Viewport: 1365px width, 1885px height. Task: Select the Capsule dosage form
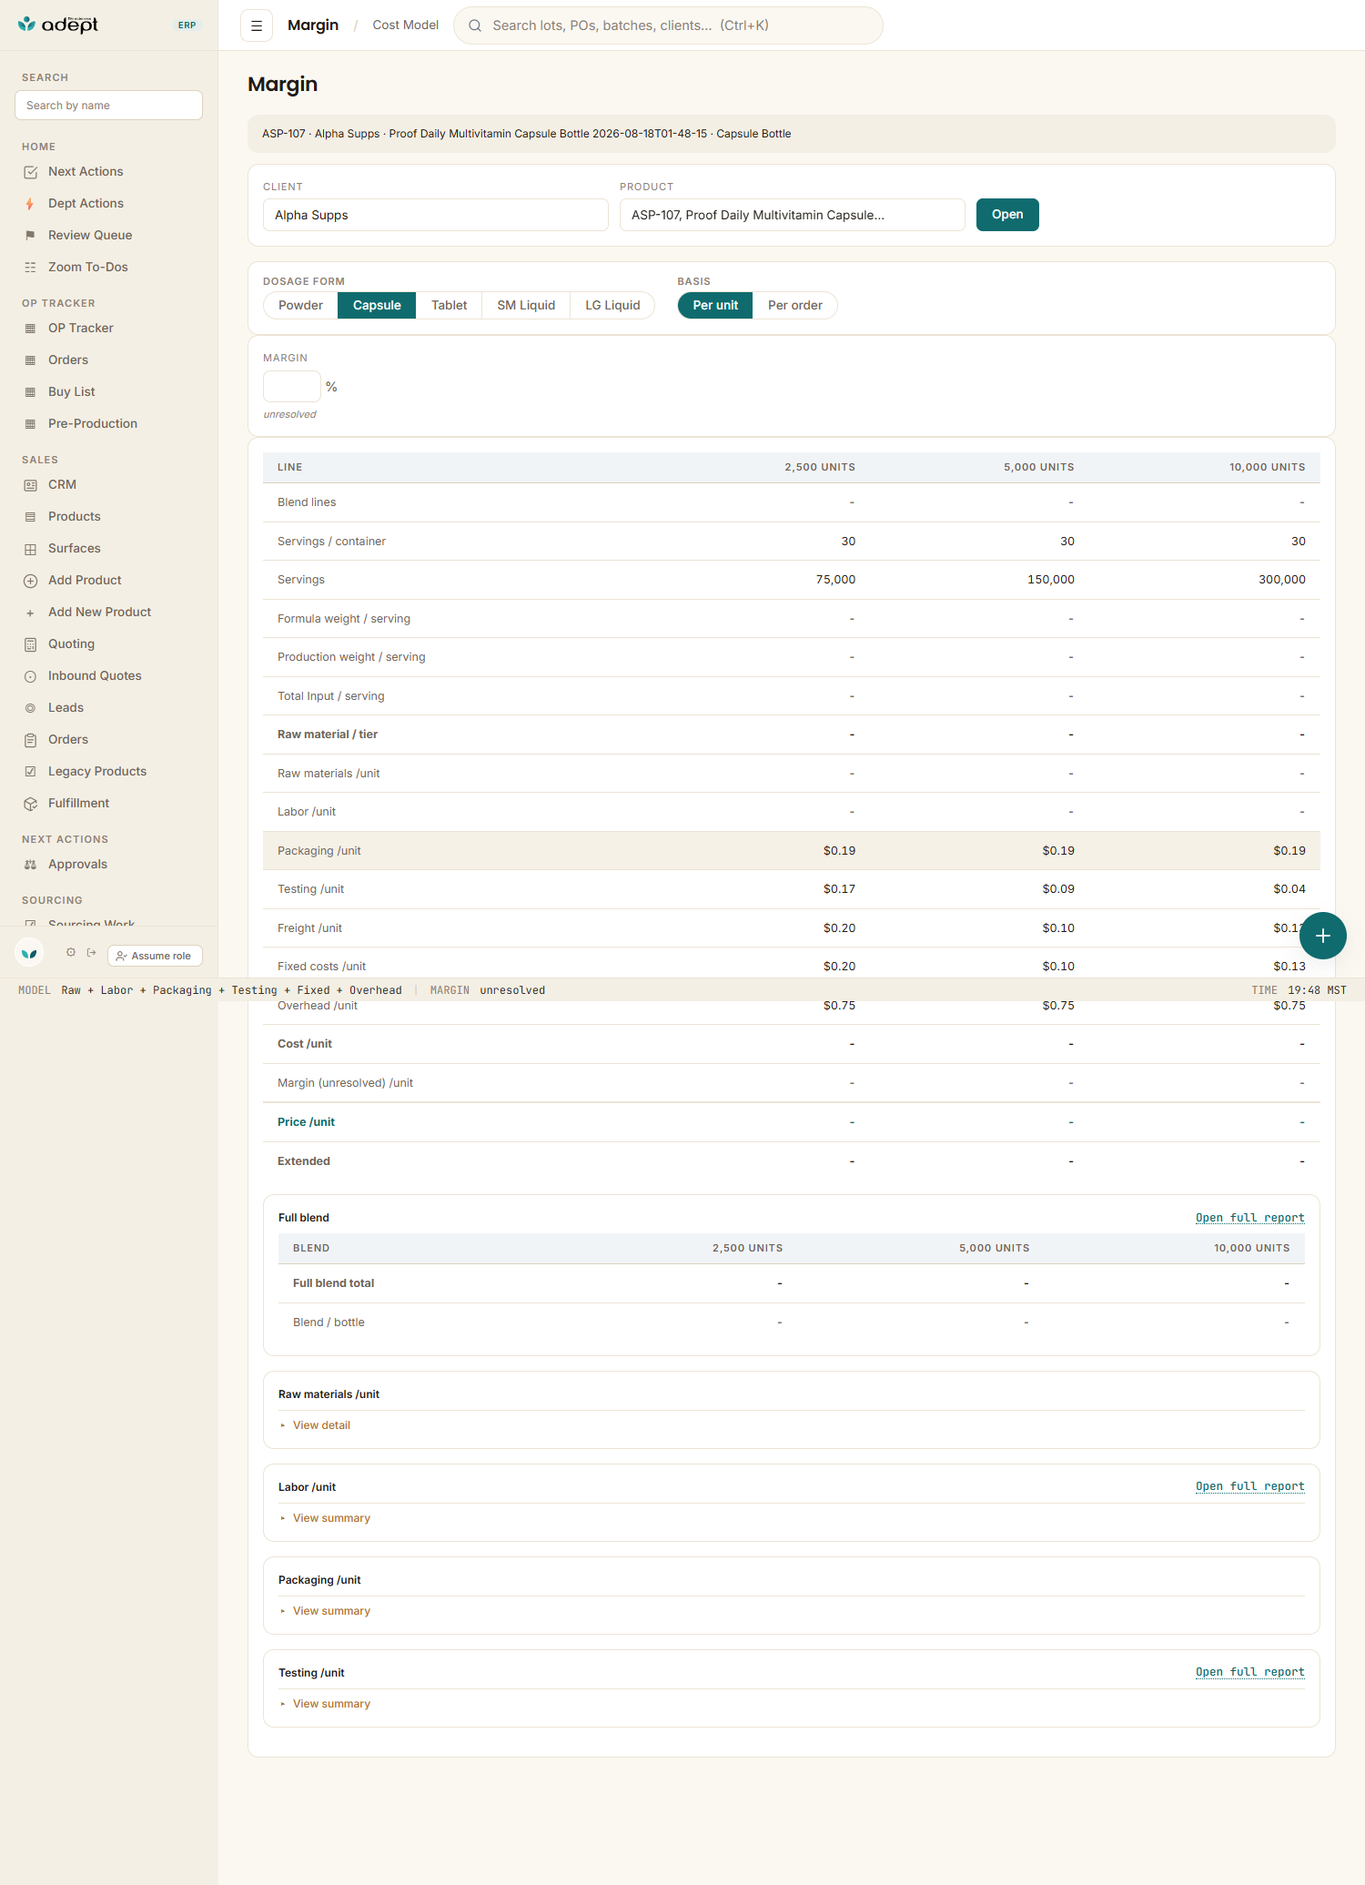pyautogui.click(x=377, y=306)
